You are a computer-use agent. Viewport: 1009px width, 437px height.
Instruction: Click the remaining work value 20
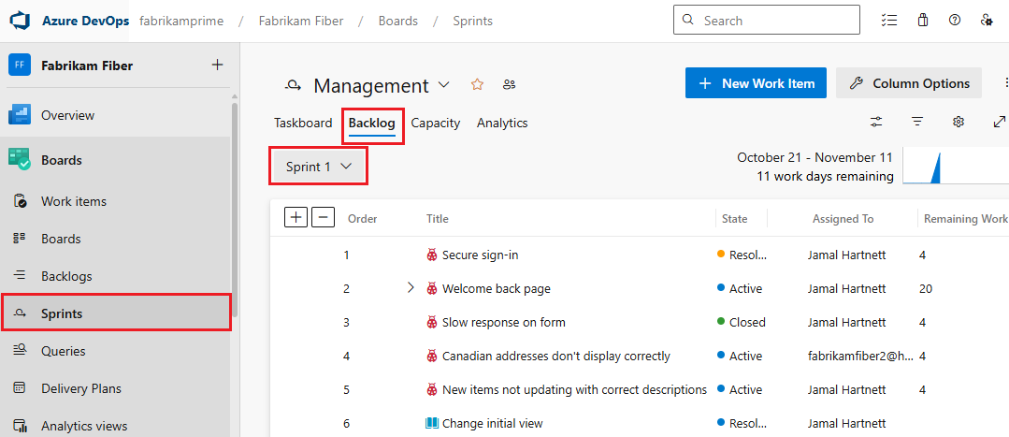pos(926,289)
